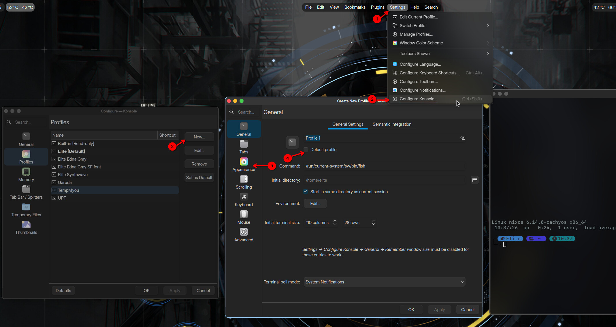
Task: Adjust the rows spinner arrows
Action: 374,222
